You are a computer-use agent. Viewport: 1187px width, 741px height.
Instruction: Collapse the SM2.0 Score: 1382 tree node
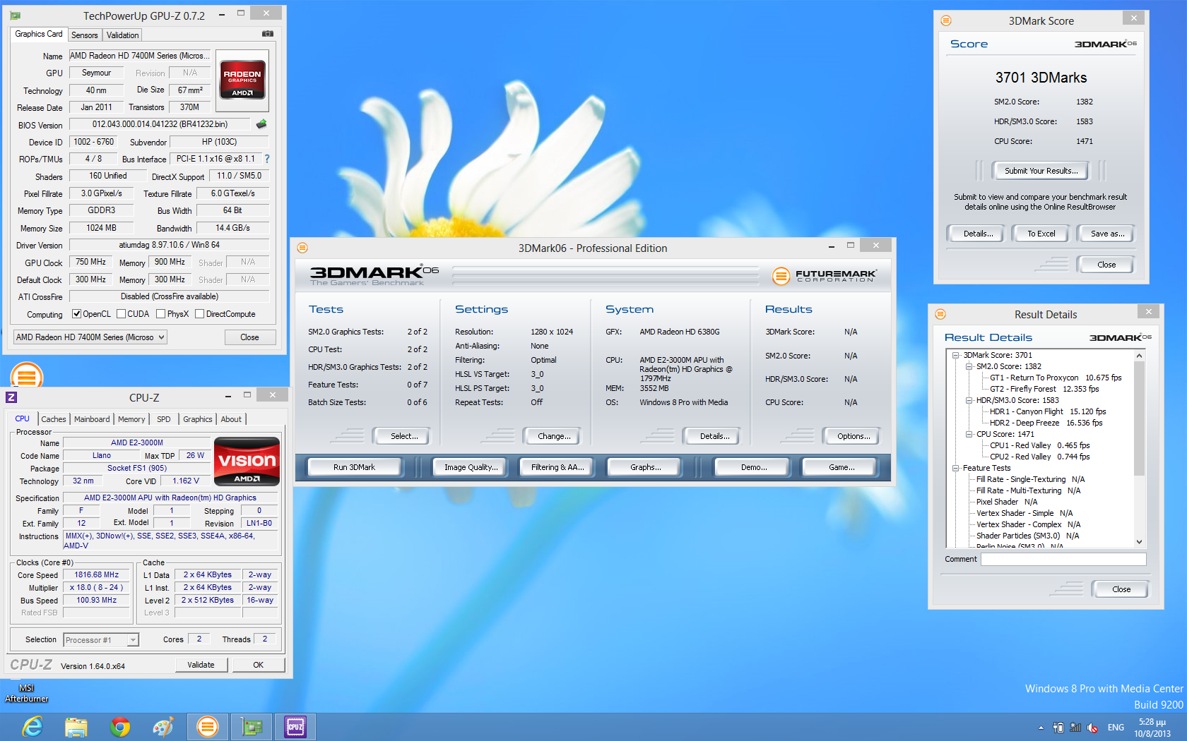pyautogui.click(x=969, y=366)
